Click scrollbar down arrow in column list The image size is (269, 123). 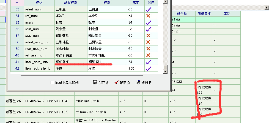[x=165, y=71]
